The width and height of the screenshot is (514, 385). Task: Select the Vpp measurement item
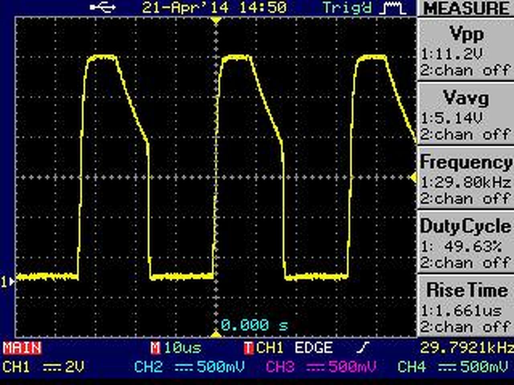point(467,50)
